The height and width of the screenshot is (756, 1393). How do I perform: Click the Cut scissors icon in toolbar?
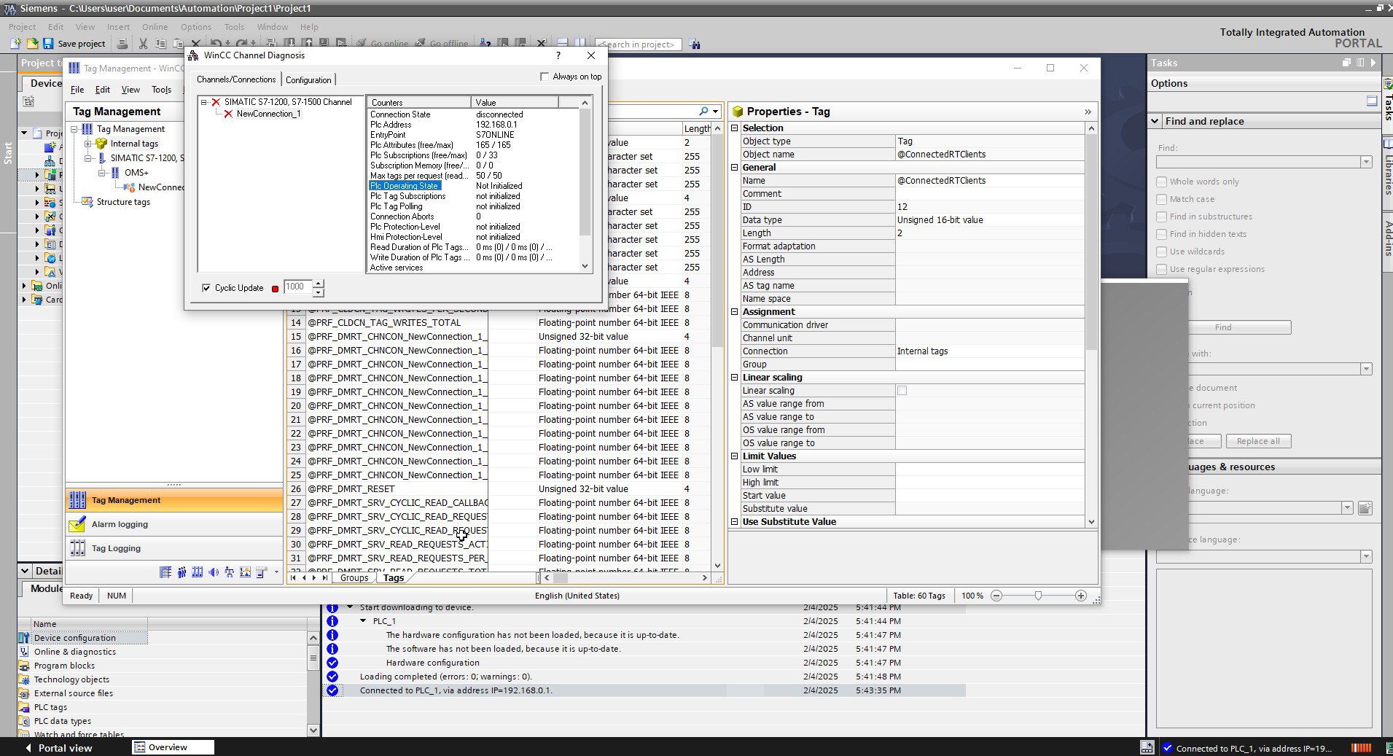pos(143,44)
